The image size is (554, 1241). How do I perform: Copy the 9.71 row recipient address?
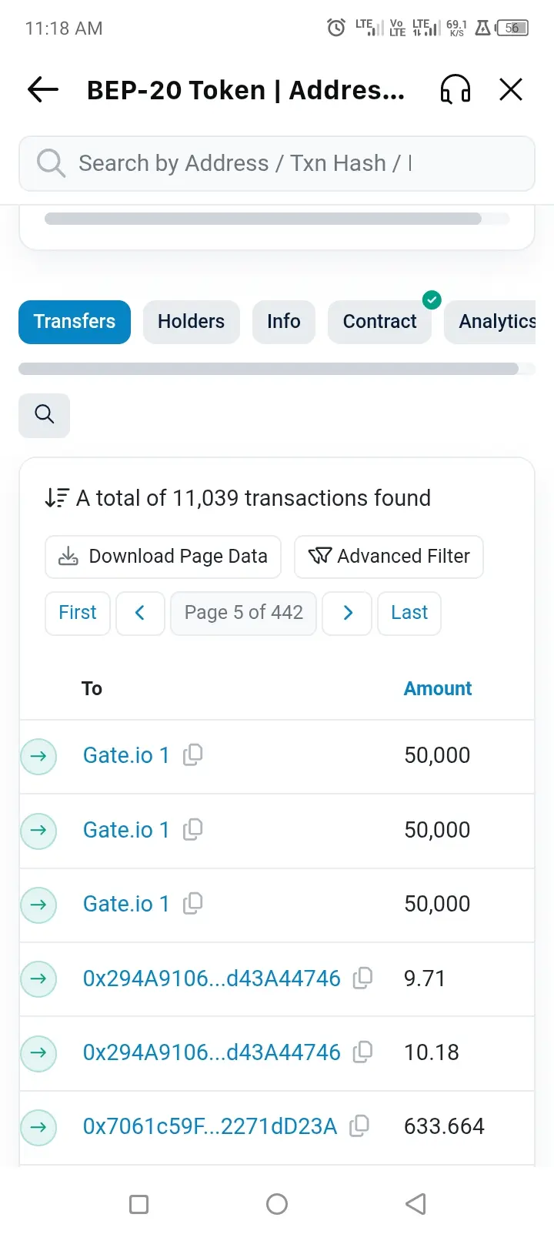coord(362,978)
